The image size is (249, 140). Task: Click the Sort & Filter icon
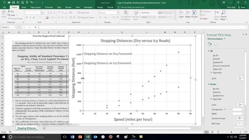tap(216, 12)
